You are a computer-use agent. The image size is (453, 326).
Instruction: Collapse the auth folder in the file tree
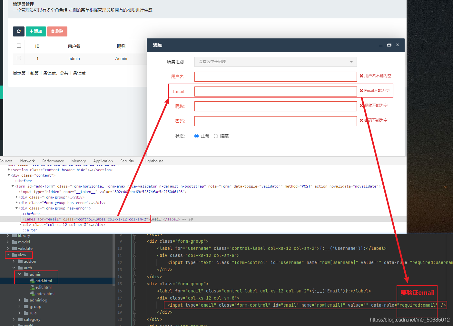coord(14,268)
